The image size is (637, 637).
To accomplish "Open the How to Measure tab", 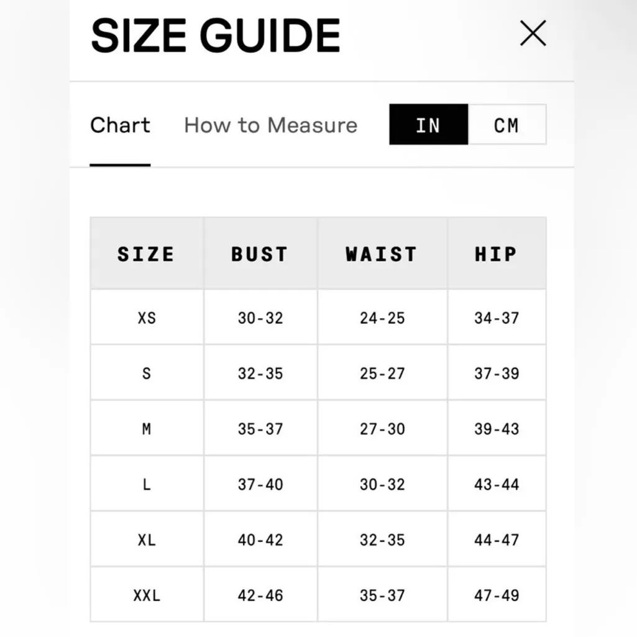I will point(270,125).
